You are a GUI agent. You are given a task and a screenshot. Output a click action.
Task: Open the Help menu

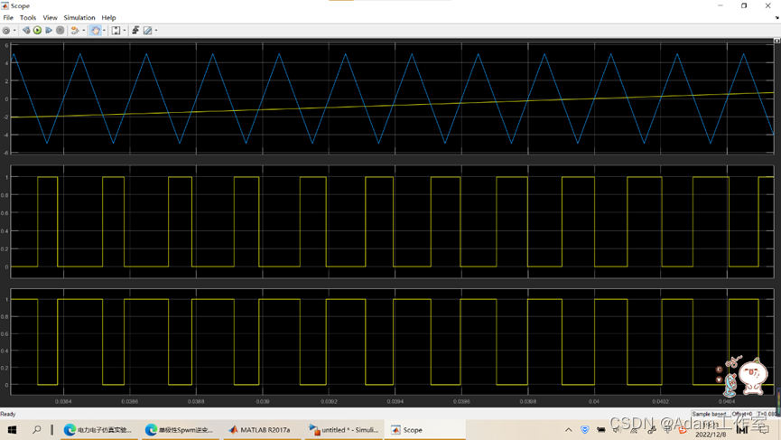pos(108,17)
